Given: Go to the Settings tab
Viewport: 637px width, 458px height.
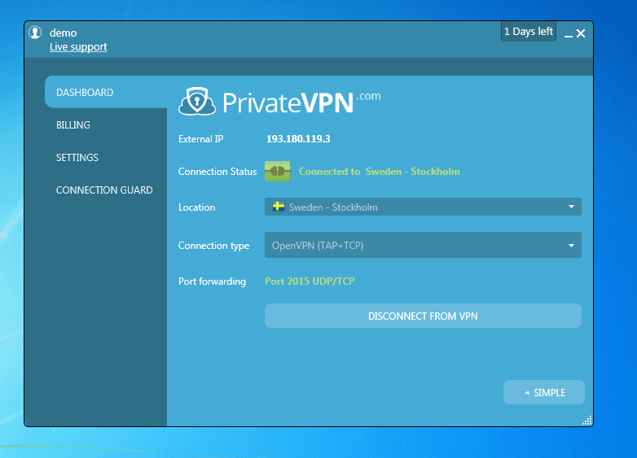Looking at the screenshot, I should pos(77,158).
